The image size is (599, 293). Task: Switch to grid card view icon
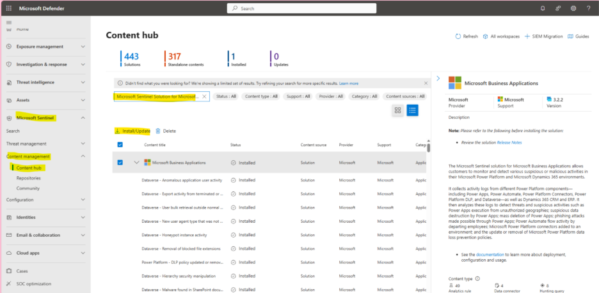tap(397, 110)
